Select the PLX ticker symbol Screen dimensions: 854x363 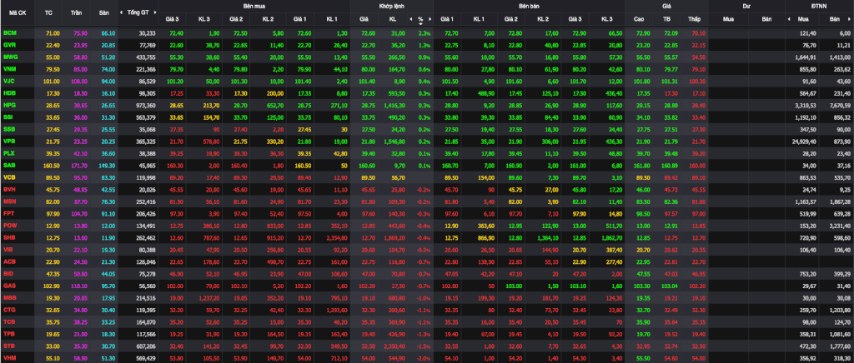pyautogui.click(x=8, y=153)
